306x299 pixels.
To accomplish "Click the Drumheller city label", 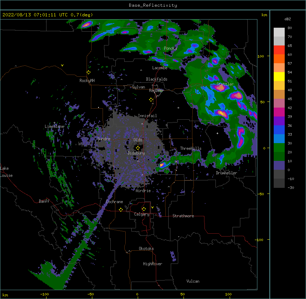I will tap(226, 173).
